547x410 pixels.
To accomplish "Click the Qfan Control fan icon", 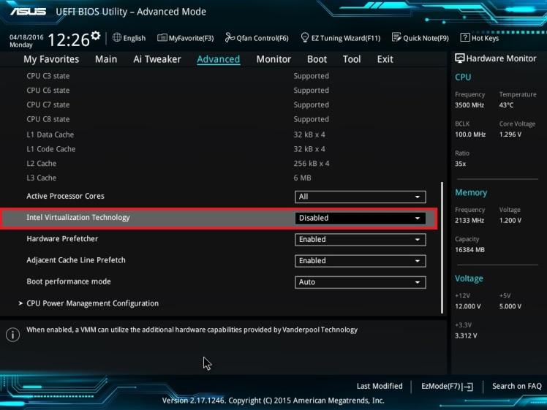I will [230, 37].
